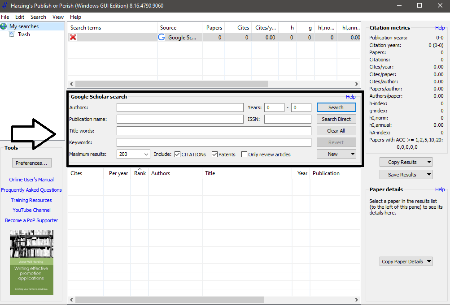
Task: Open the Online User's Manual link
Action: [31, 180]
